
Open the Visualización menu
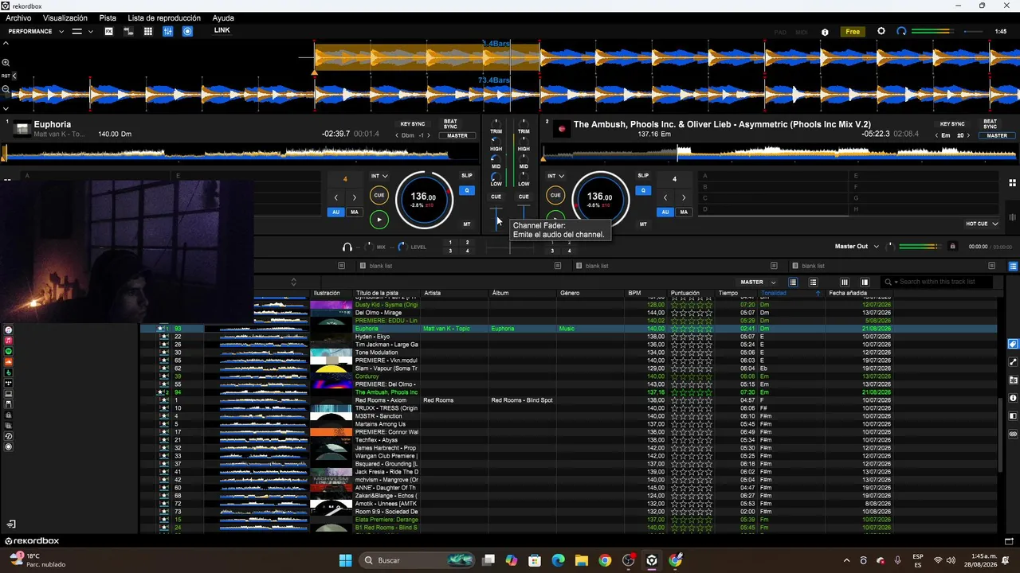tap(65, 18)
